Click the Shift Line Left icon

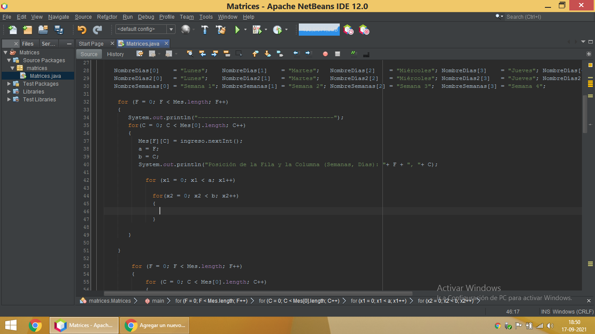[296, 54]
